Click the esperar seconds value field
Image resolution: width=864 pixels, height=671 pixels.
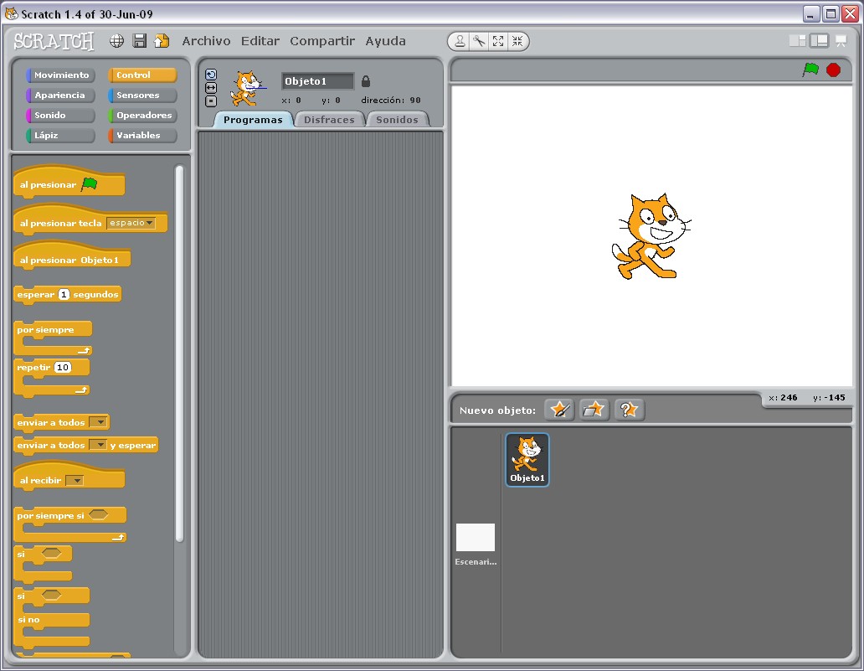pyautogui.click(x=64, y=294)
